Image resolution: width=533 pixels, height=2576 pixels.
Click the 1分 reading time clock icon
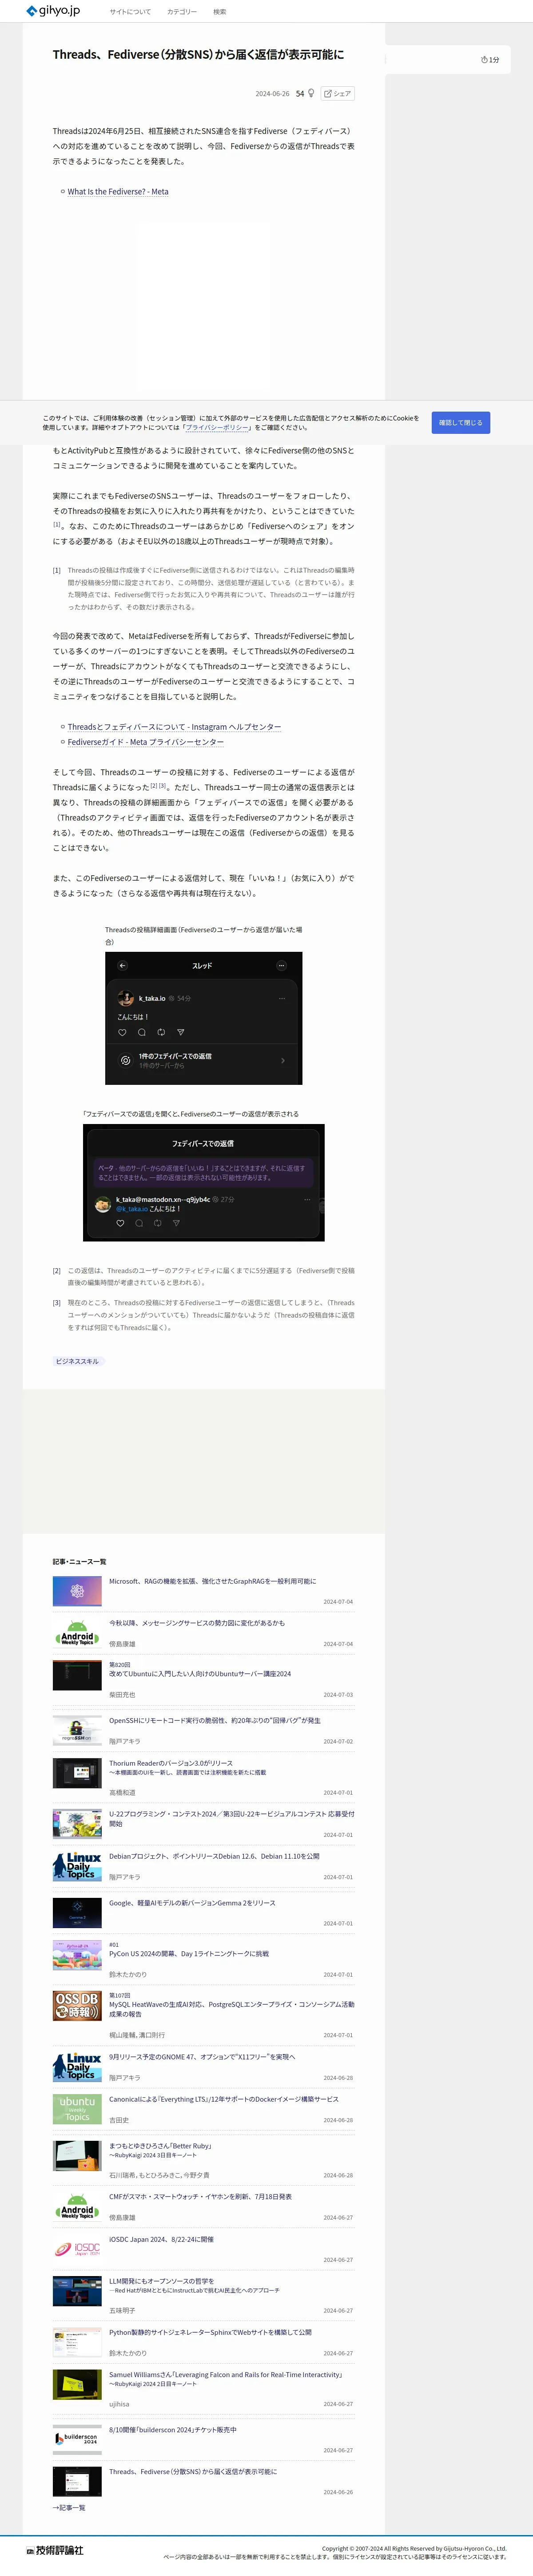484,60
